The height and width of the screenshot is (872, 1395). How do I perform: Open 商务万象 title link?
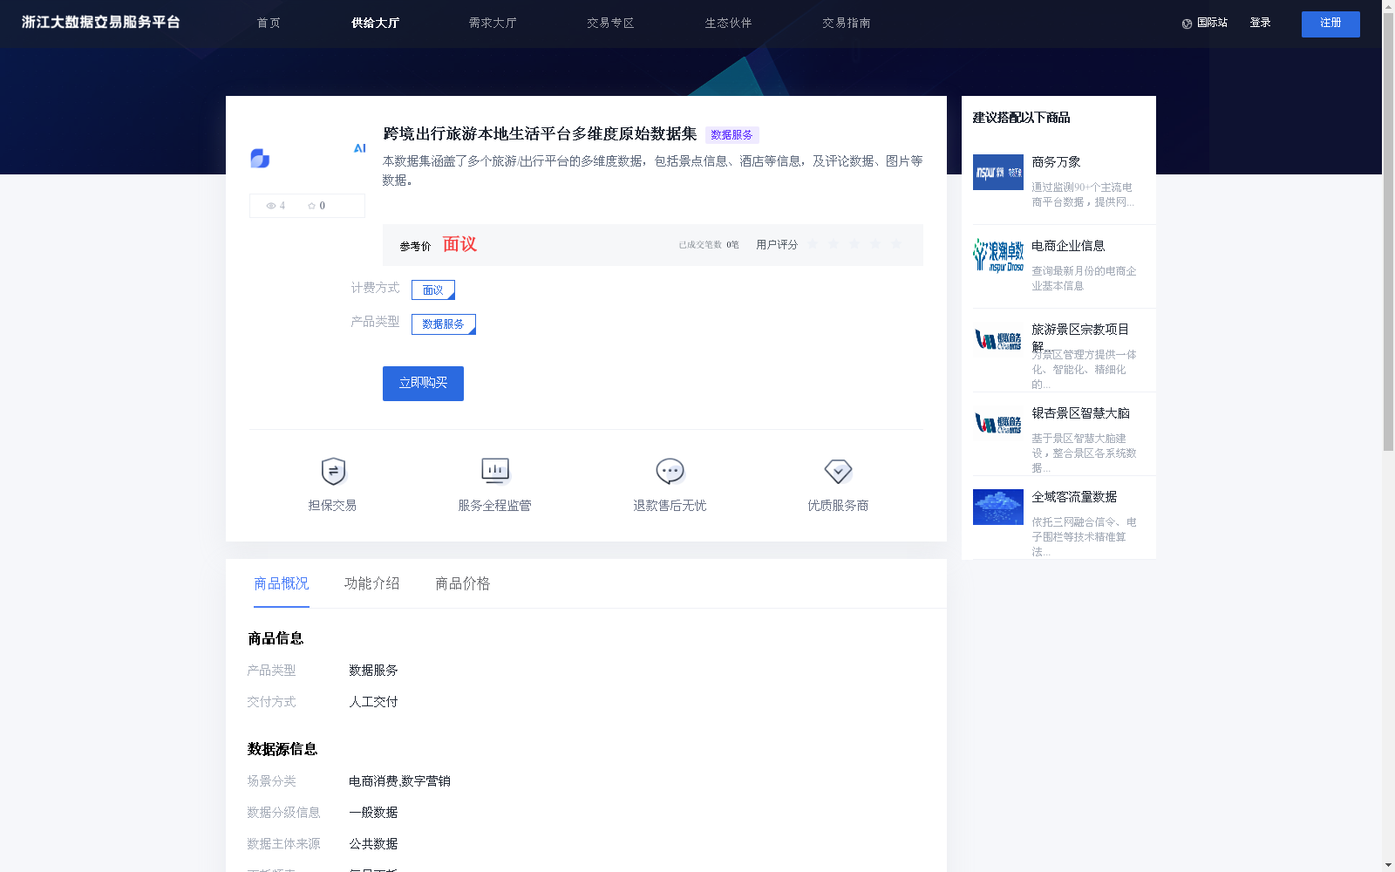[x=1056, y=162]
